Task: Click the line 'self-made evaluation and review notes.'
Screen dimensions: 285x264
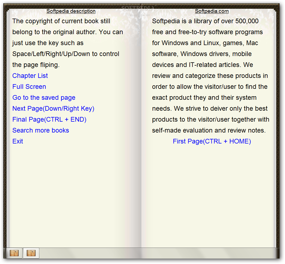Action: point(209,130)
